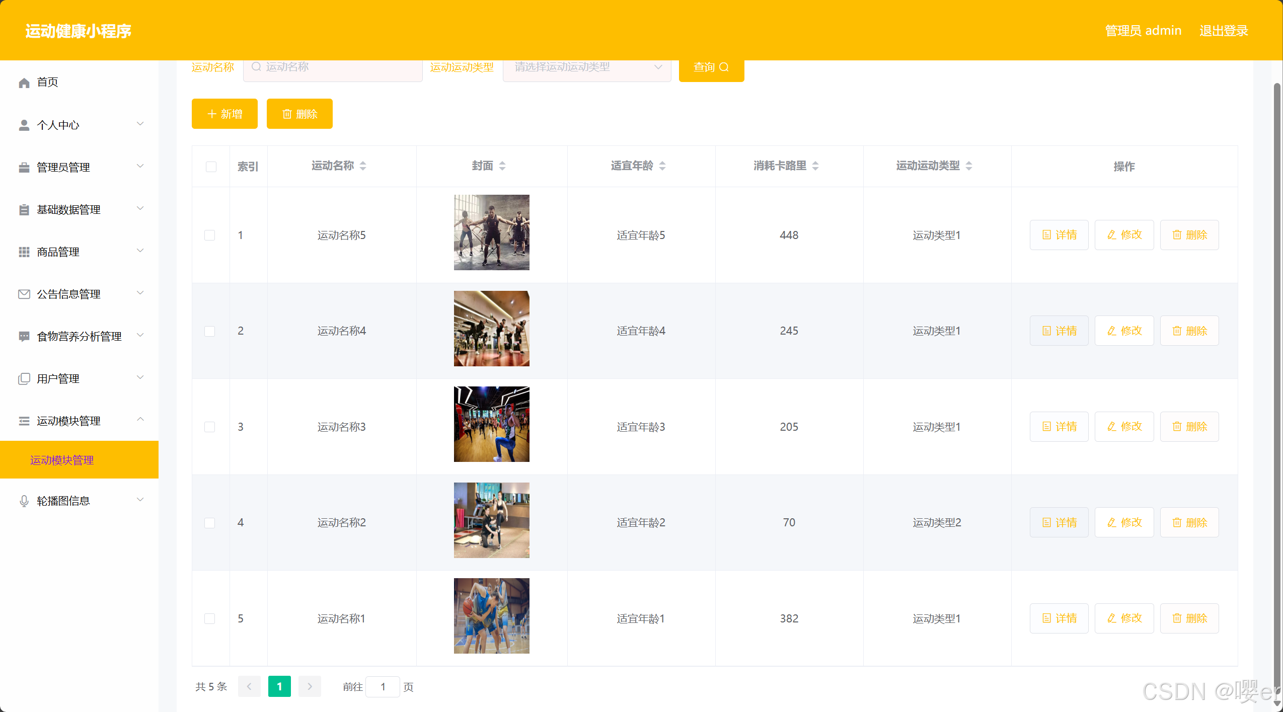Click the basketball cover thumbnail for 运动名称1
Image resolution: width=1283 pixels, height=712 pixels.
(x=491, y=615)
